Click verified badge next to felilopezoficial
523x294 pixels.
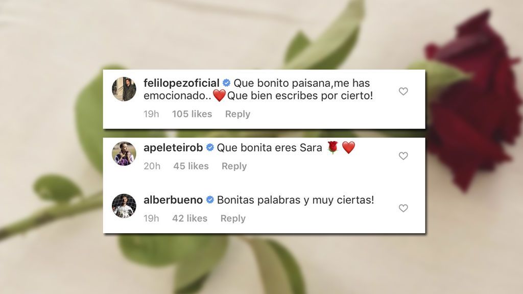pos(226,83)
